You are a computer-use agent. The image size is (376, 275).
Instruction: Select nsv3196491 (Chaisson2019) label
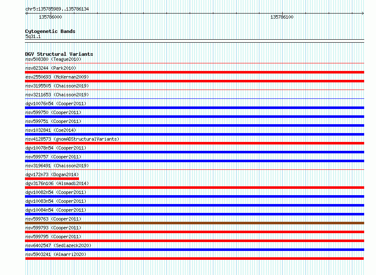57,166
